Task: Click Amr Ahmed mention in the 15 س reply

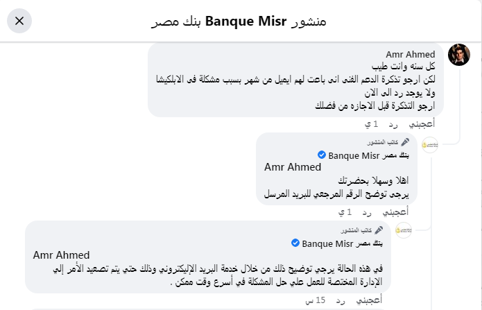Action: point(61,255)
